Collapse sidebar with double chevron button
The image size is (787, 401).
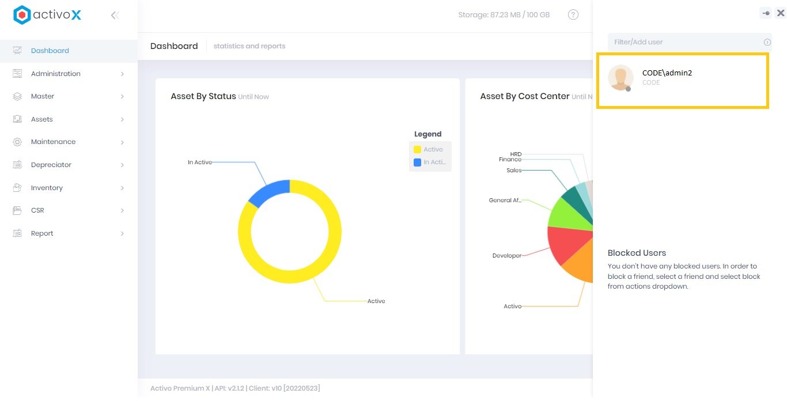pyautogui.click(x=115, y=16)
